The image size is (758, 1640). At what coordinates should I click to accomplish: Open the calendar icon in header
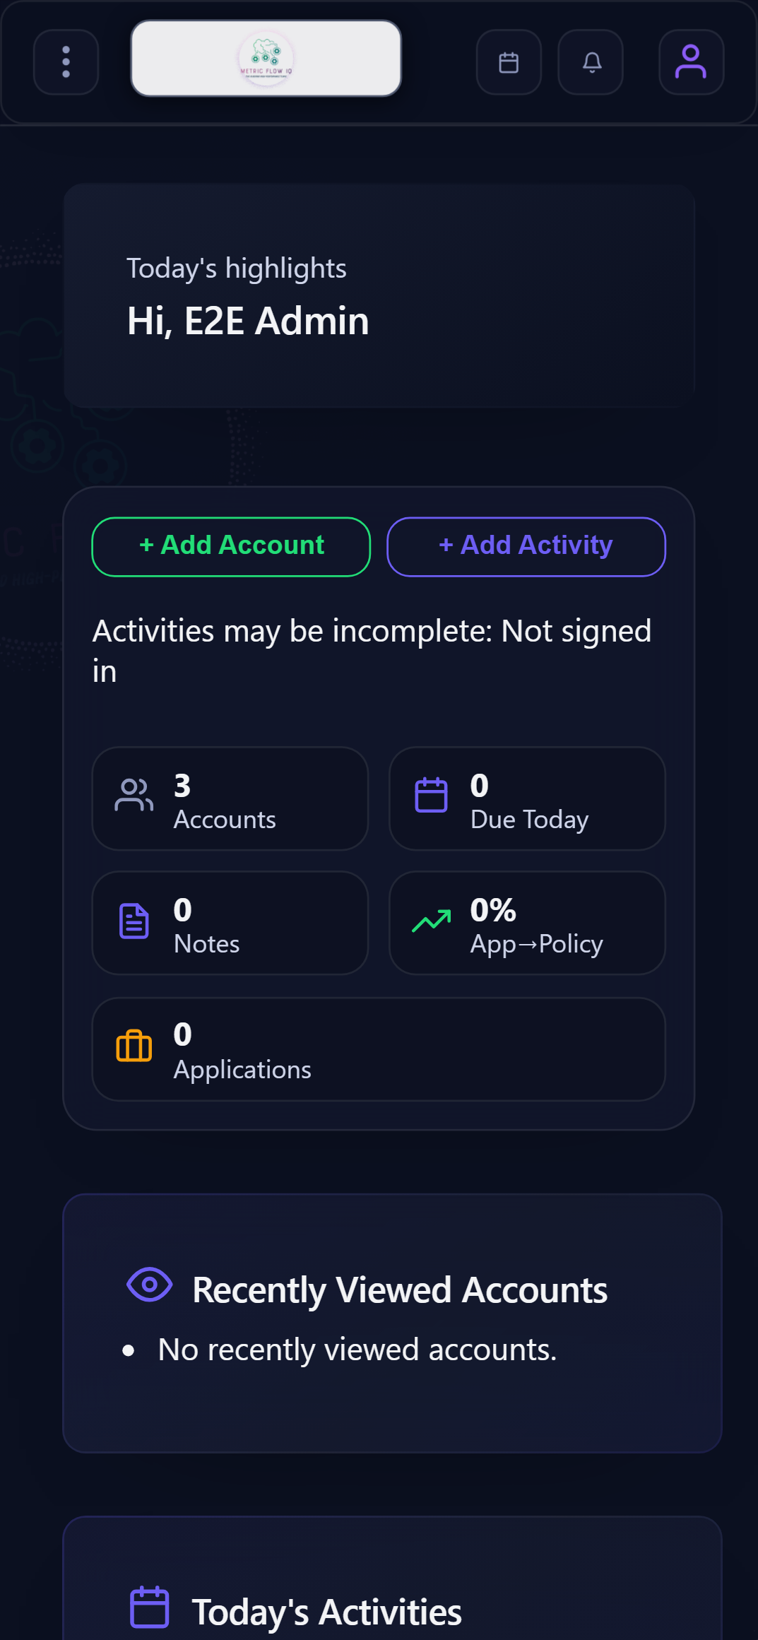click(x=509, y=62)
